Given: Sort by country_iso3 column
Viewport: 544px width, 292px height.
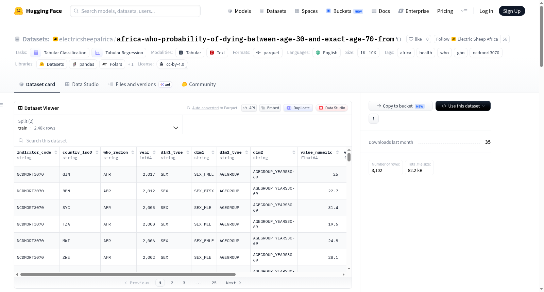Looking at the screenshot, I should (97, 153).
